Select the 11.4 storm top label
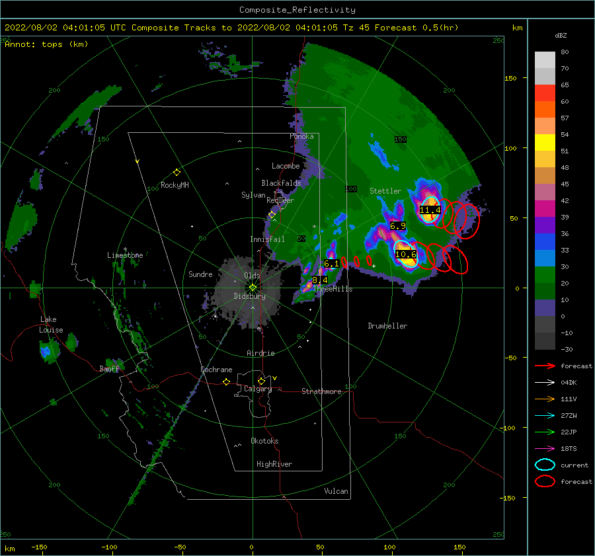The height and width of the screenshot is (556, 595). coord(430,210)
